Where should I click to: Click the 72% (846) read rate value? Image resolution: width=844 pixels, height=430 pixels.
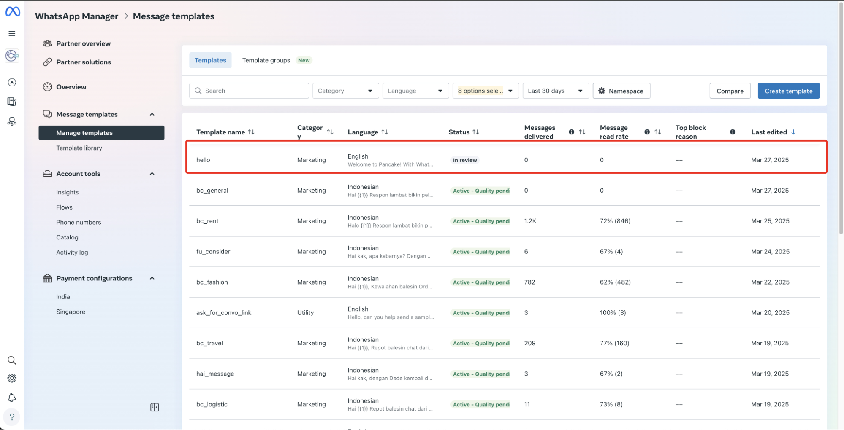(x=615, y=221)
